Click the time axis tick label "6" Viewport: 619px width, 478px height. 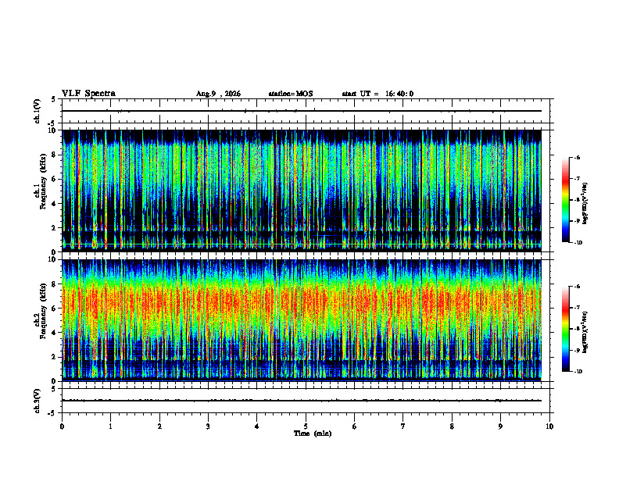point(355,426)
